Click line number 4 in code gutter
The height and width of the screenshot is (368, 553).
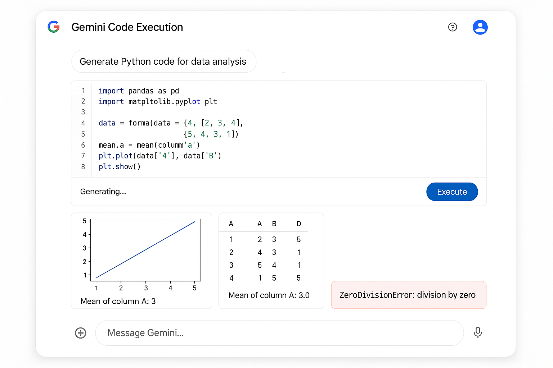click(x=83, y=123)
